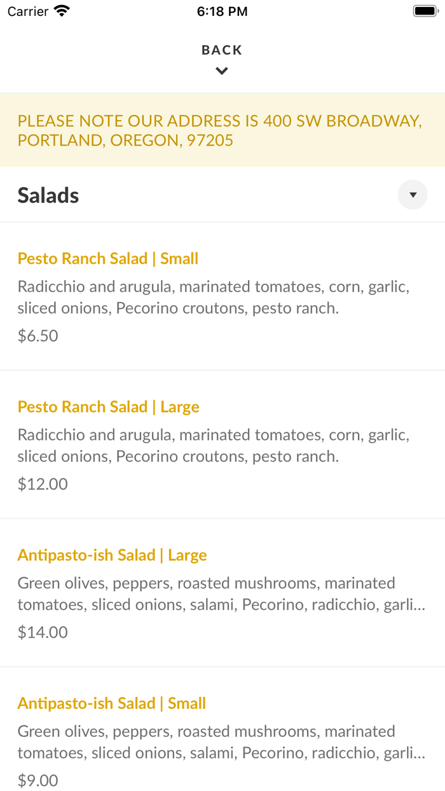The image size is (445, 791).
Task: Tap the Pesto Ranch Small description text
Action: point(214,297)
